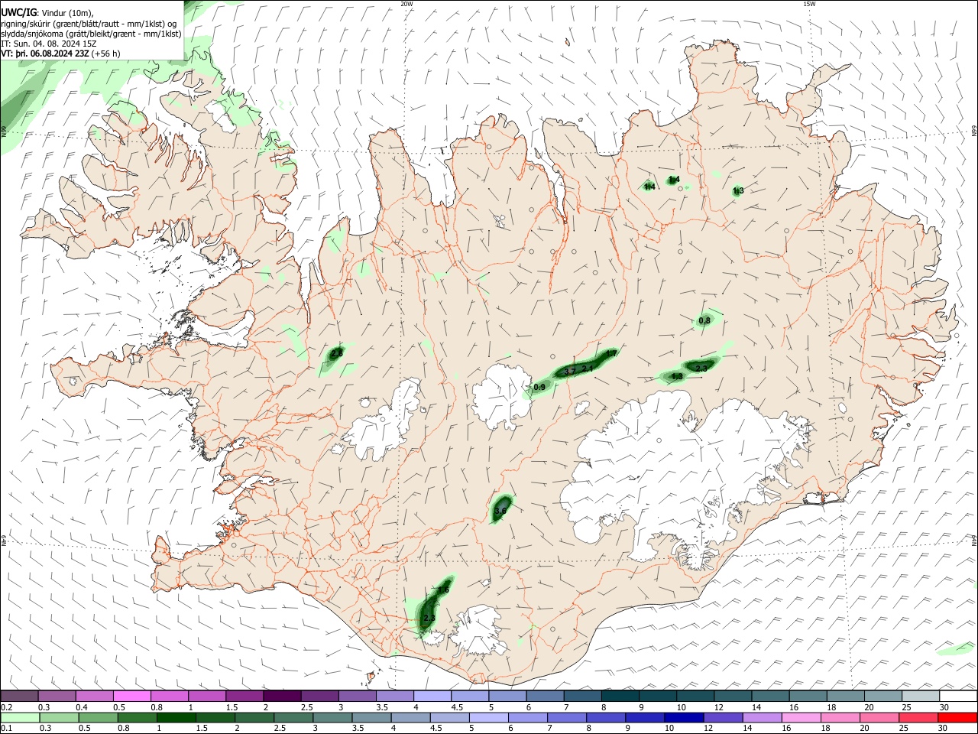Select the light green 0.3 legend swatch
Viewport: 978px width, 734px height.
60,716
